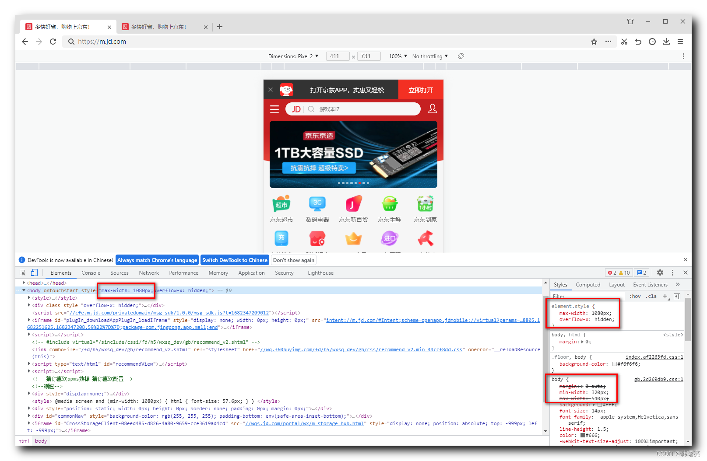Open the No throttling dropdown
The image size is (707, 461).
click(x=430, y=56)
